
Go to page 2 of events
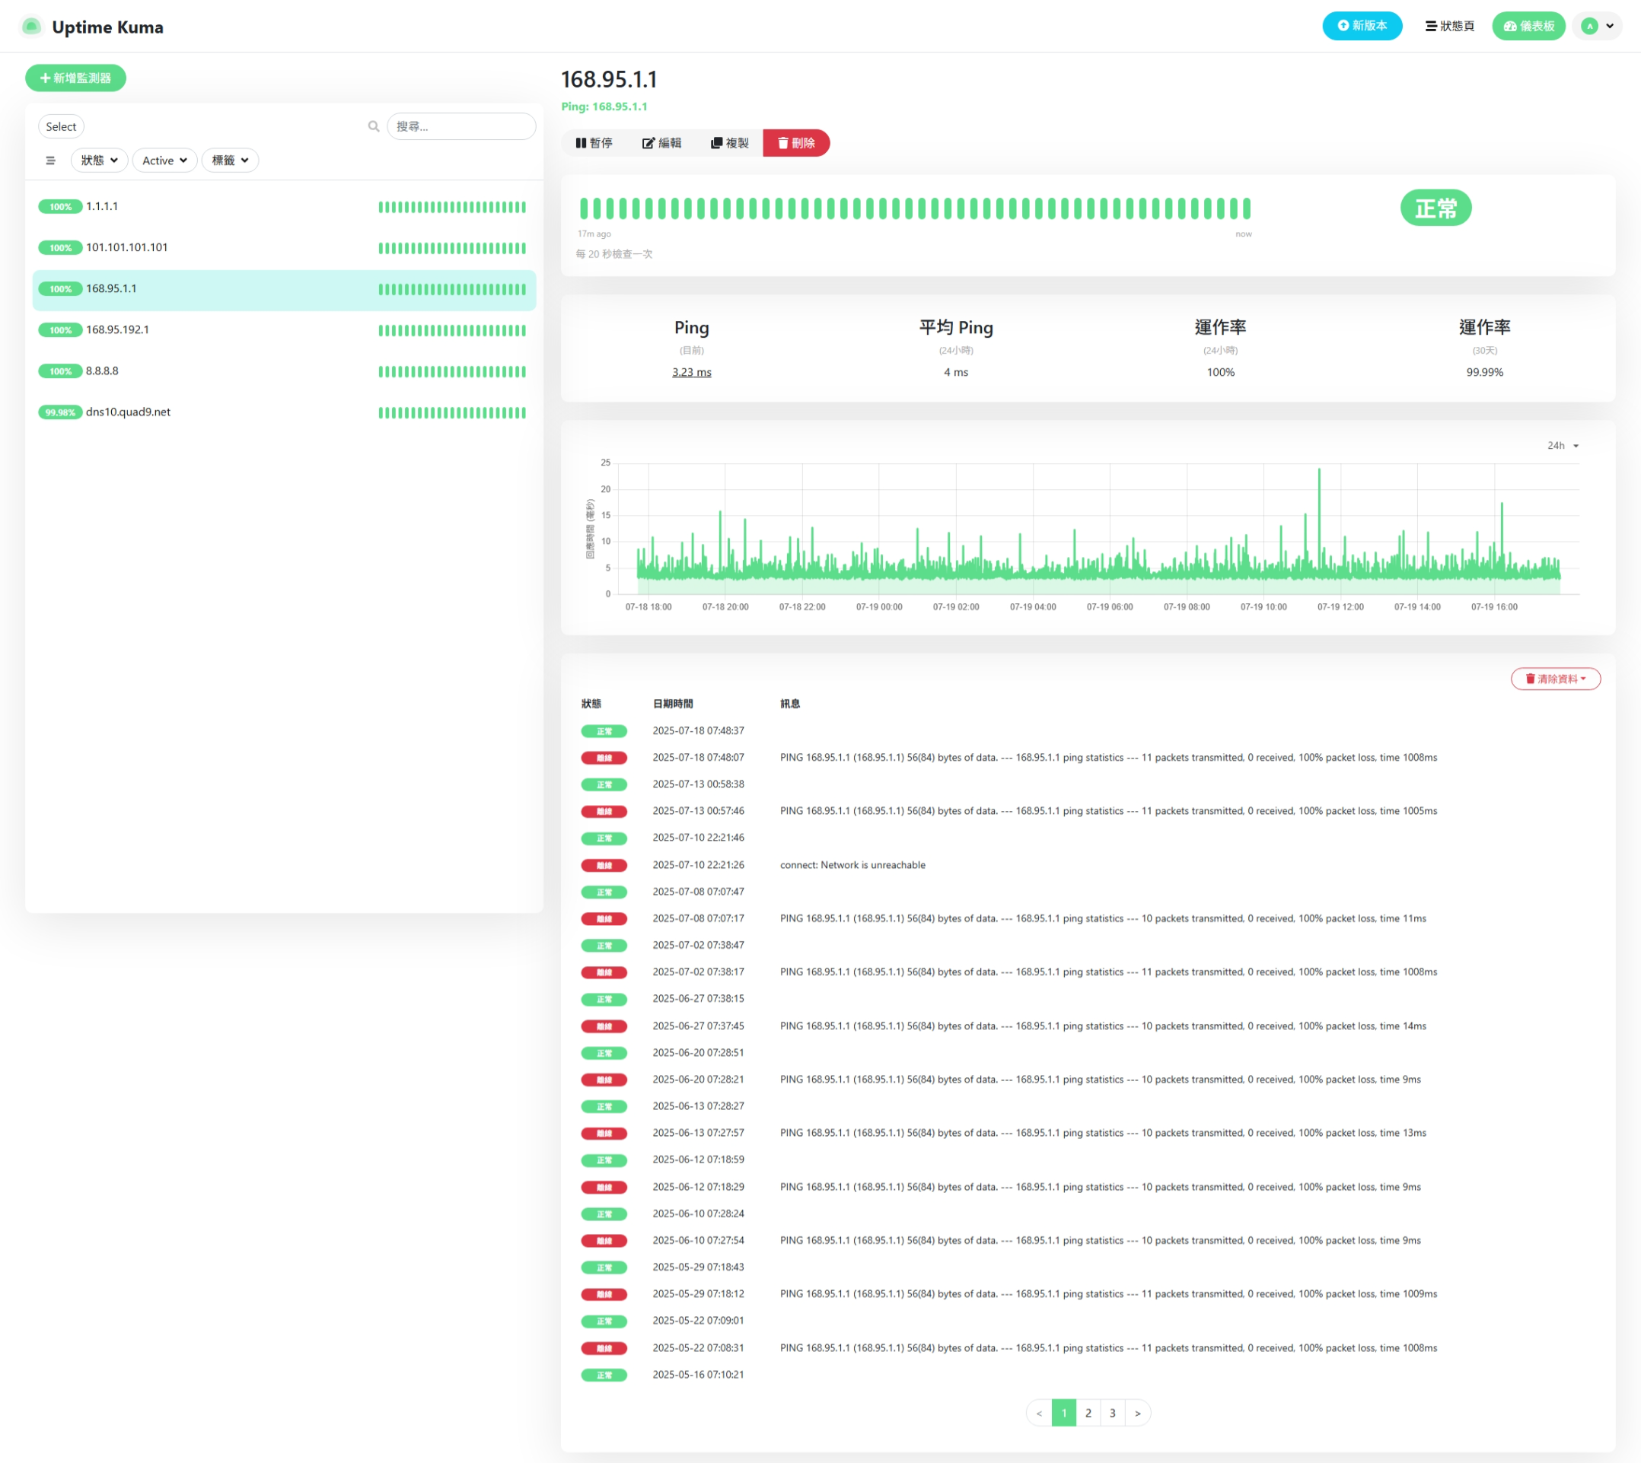point(1088,1413)
